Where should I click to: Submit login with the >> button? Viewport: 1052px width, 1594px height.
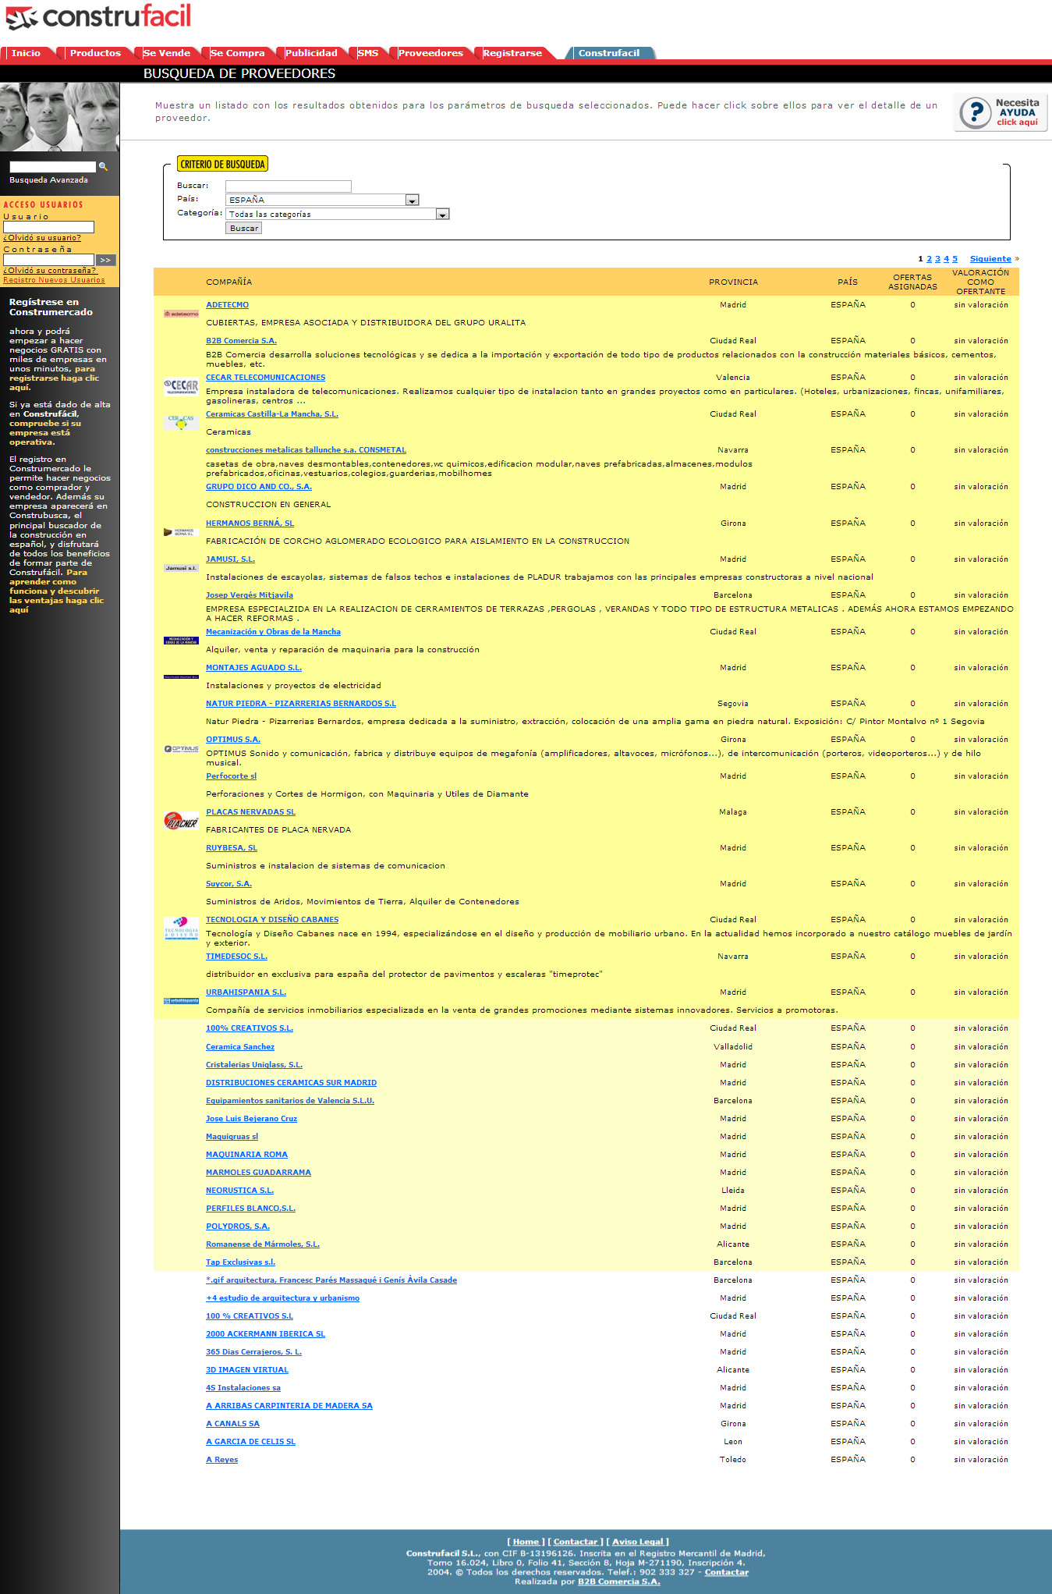click(x=105, y=260)
